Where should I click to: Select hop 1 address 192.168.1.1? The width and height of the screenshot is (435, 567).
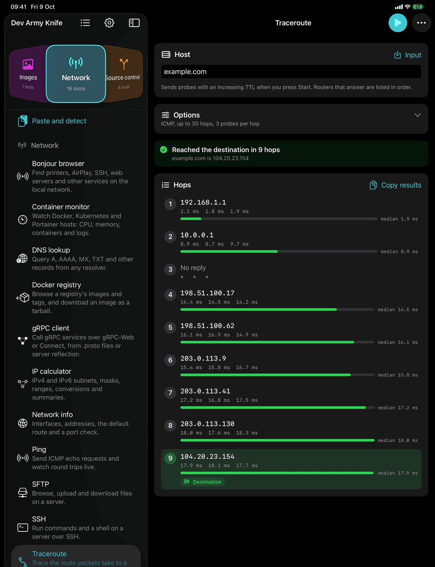click(203, 202)
